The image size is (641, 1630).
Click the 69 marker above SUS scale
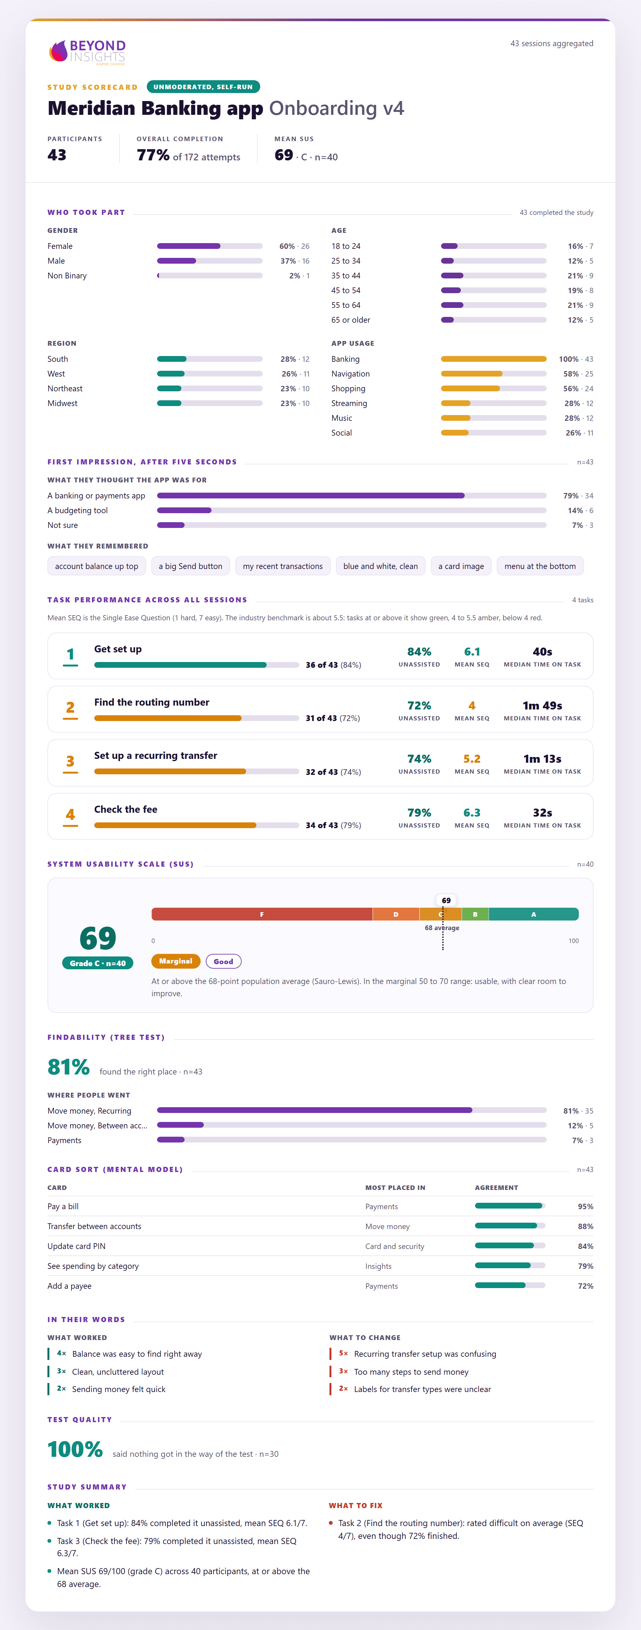[x=446, y=900]
